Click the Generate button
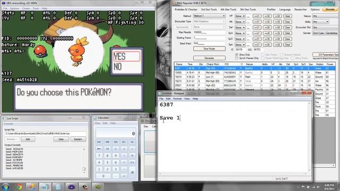 click(209, 58)
